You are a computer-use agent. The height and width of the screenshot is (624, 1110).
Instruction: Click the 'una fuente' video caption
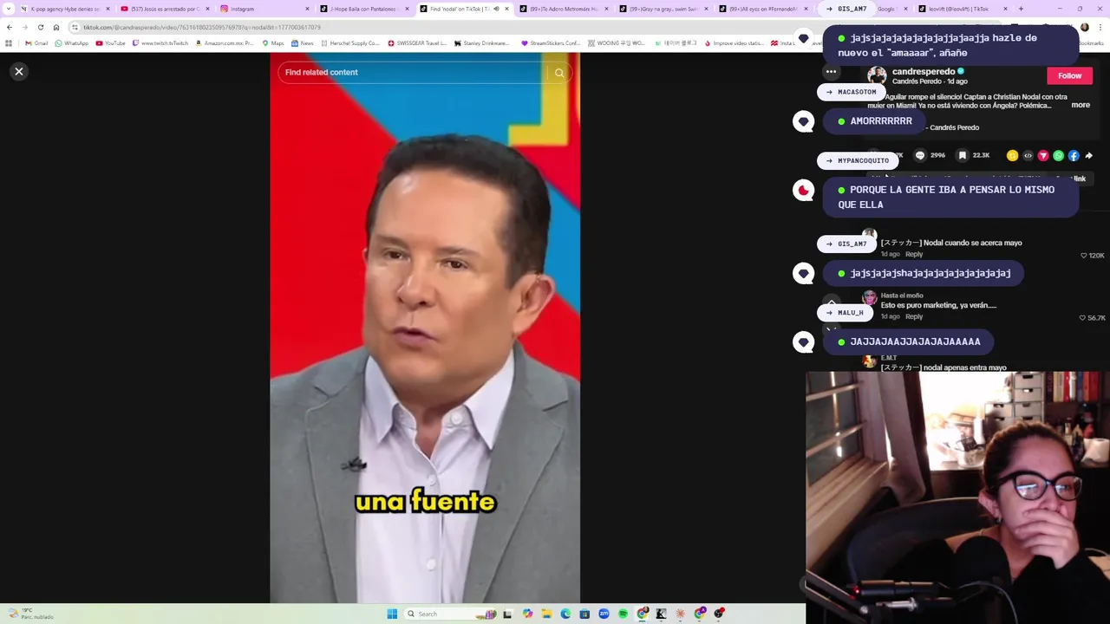pos(425,502)
